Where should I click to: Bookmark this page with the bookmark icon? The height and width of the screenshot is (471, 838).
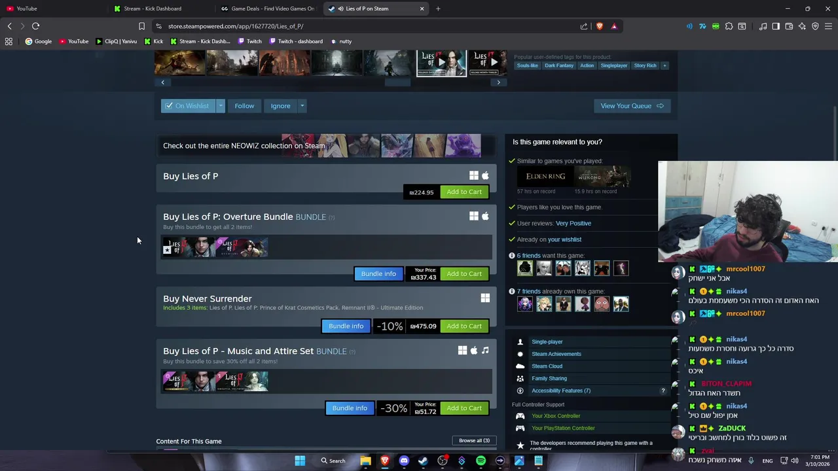[x=141, y=26]
